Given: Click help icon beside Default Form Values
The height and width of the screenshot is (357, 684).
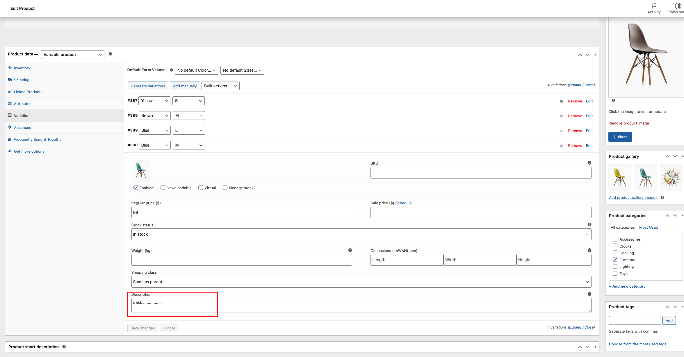Looking at the screenshot, I should pos(171,70).
